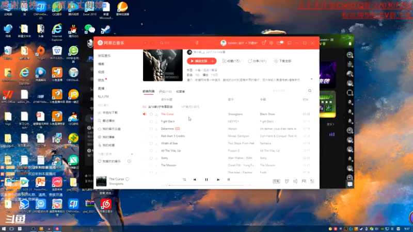Click the 分享(101) share button
413x232 pixels.
(x=257, y=61)
